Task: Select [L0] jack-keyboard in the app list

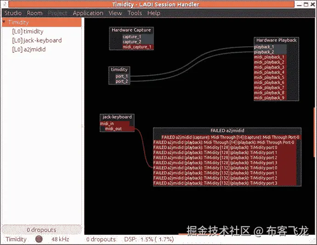Action: pyautogui.click(x=37, y=40)
